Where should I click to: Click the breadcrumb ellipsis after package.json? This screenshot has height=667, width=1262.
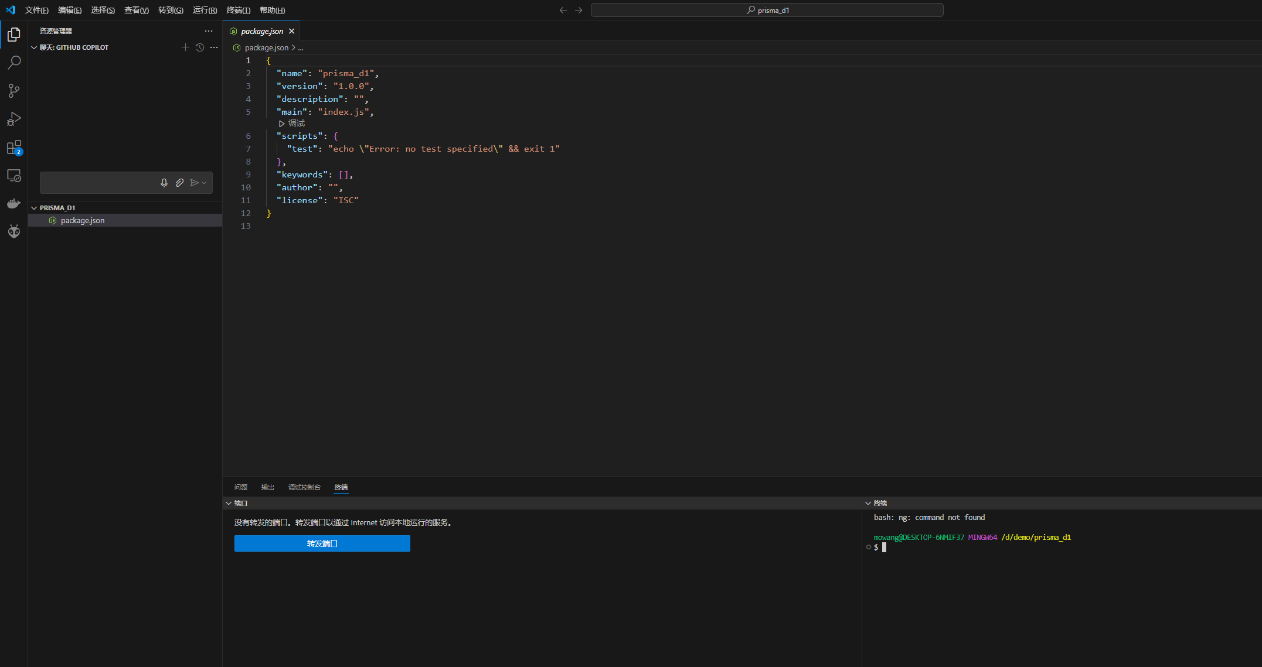[x=301, y=48]
